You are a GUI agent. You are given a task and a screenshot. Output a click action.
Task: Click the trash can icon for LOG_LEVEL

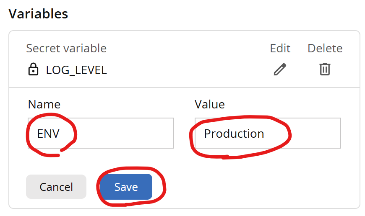coord(325,69)
